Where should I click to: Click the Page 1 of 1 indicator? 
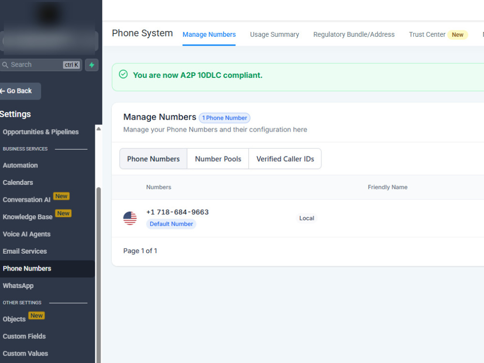(140, 251)
